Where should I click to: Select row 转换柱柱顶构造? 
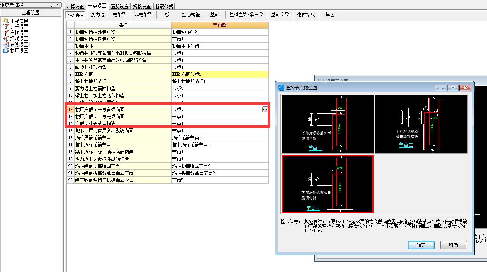tap(123, 67)
